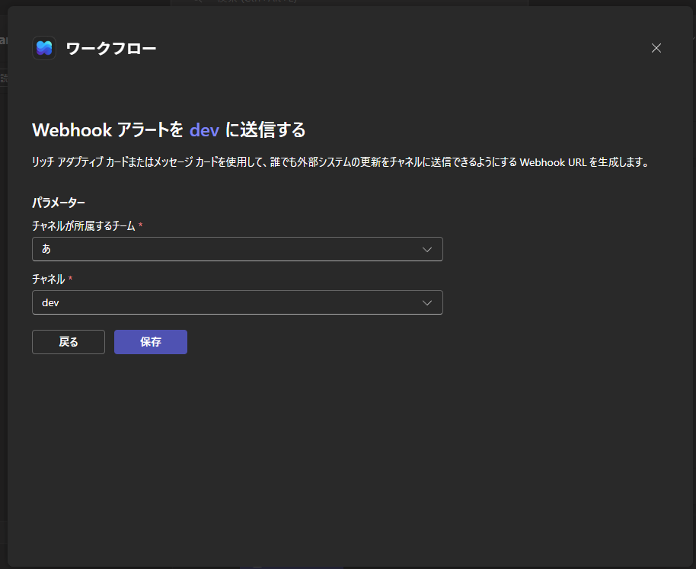The height and width of the screenshot is (569, 696).
Task: Click the パラメーター section label
Action: point(59,203)
